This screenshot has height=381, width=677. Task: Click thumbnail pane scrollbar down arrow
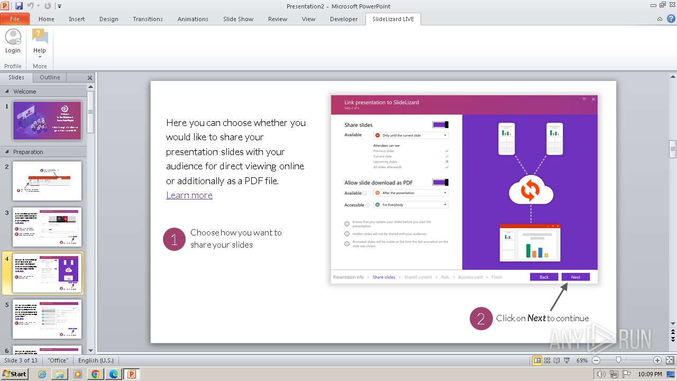91,350
